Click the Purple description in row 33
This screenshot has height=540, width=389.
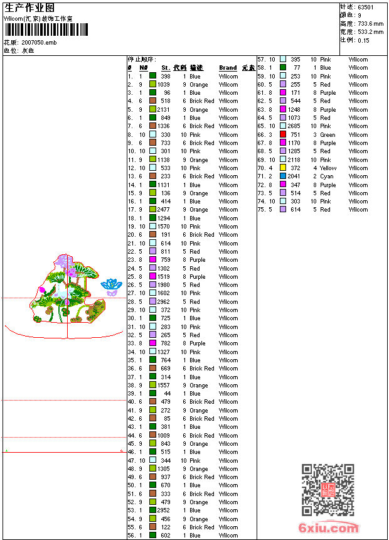pos(198,343)
